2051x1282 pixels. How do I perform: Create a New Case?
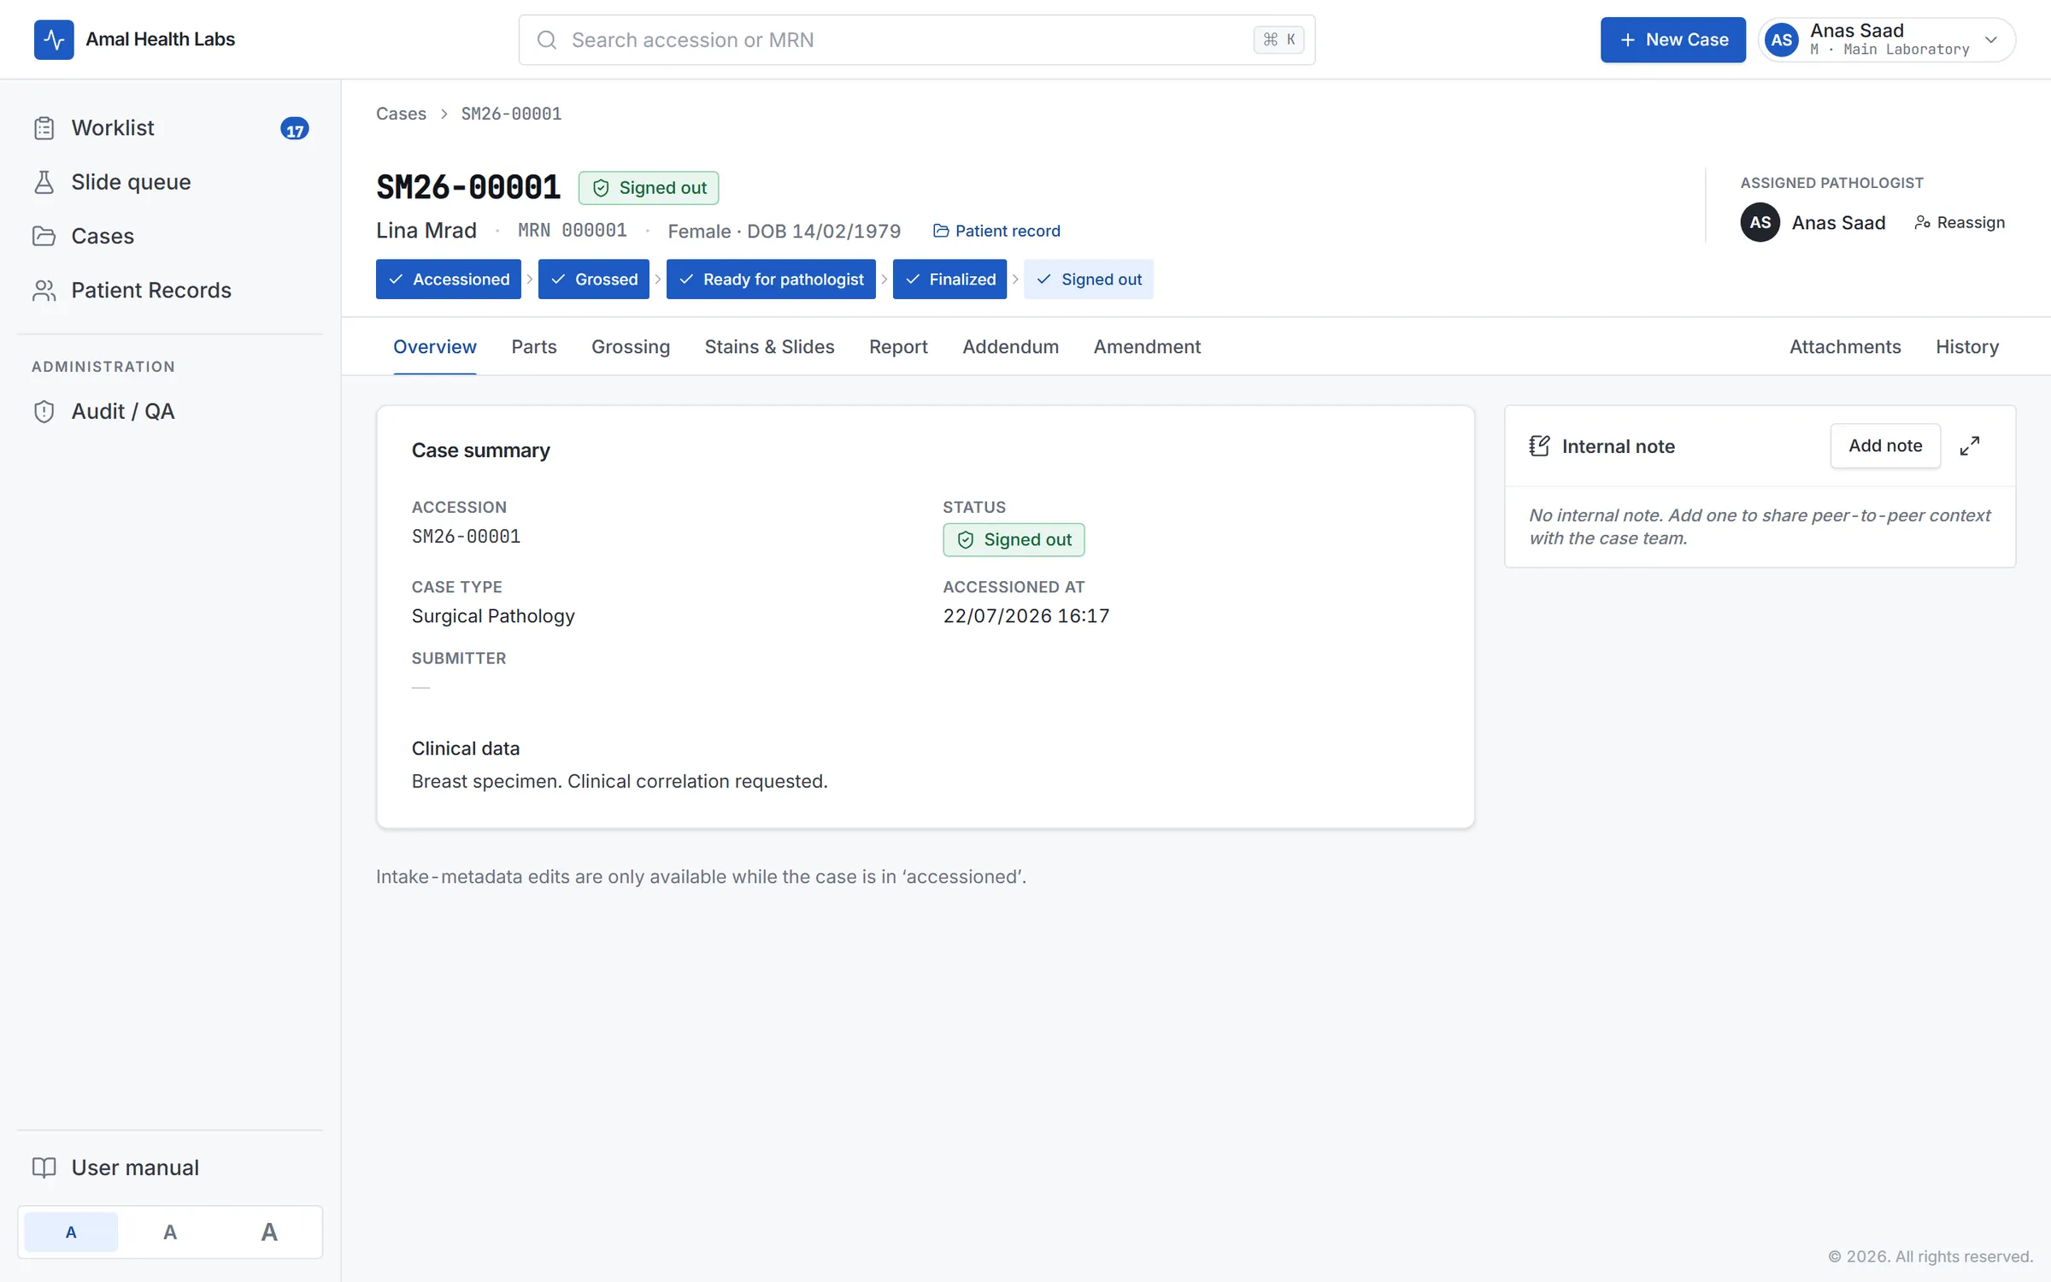click(x=1672, y=40)
